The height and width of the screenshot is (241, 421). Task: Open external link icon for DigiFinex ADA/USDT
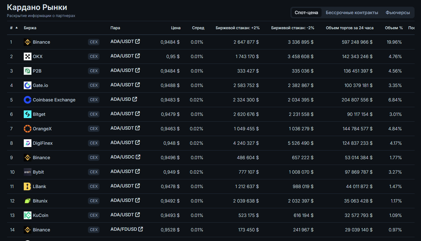coord(138,142)
